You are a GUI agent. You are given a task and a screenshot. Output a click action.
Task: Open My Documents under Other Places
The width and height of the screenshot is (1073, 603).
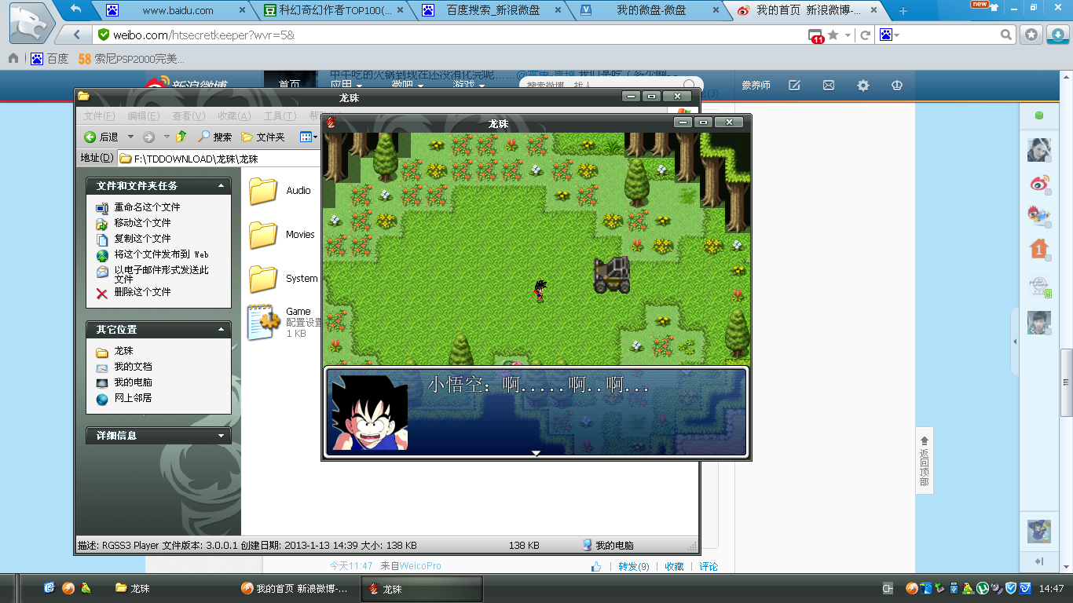point(124,367)
